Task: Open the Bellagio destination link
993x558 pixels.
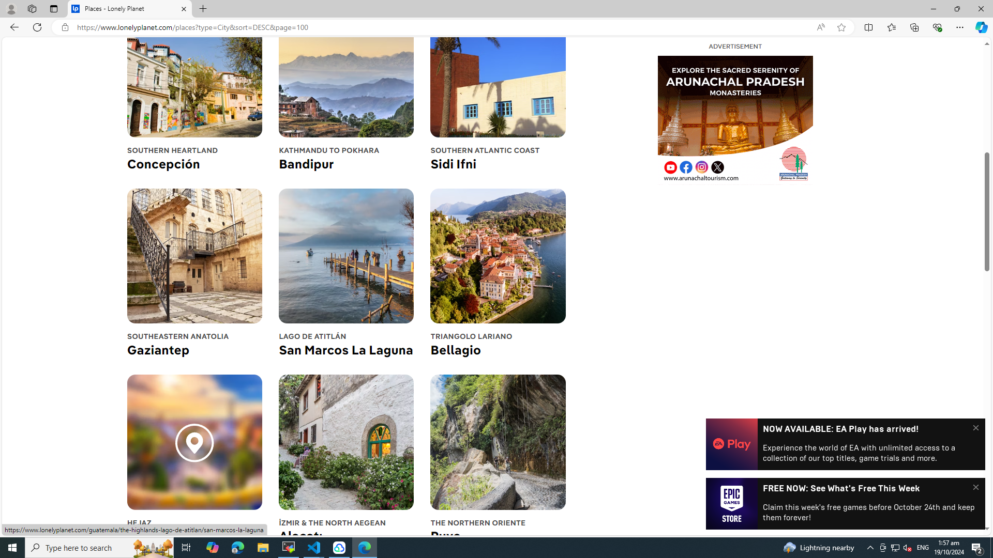Action: coord(455,350)
